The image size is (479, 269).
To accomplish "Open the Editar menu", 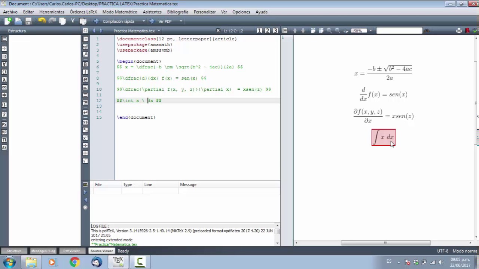I will [x=28, y=12].
